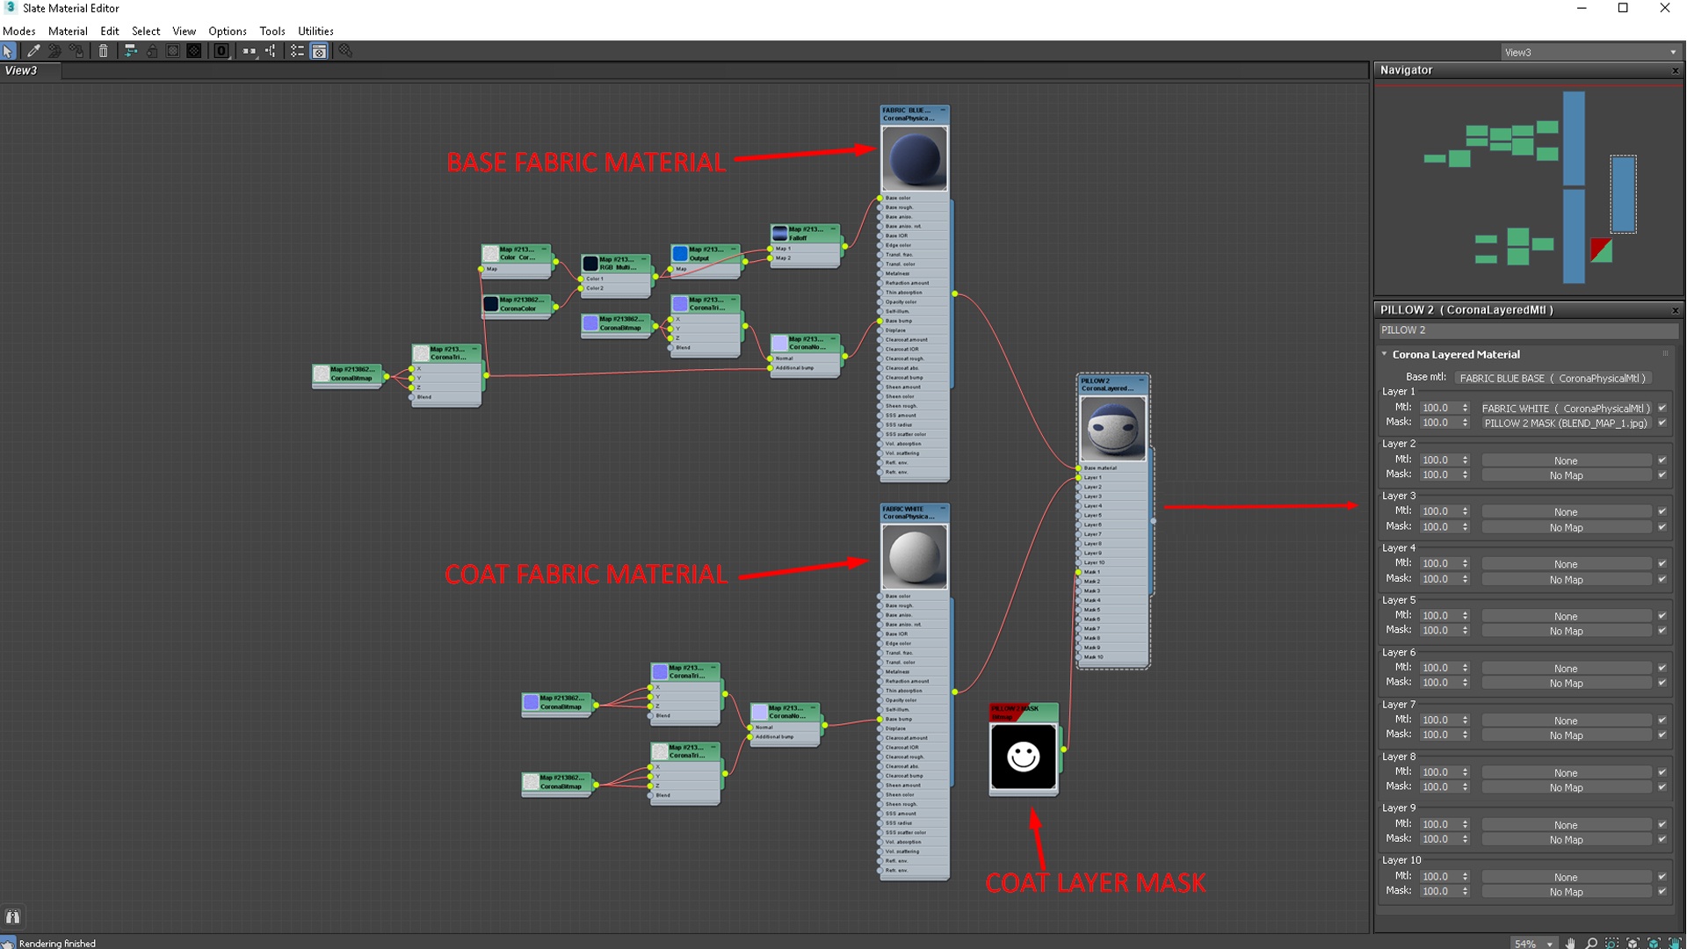Activate the Pan hand tool

click(x=1570, y=943)
